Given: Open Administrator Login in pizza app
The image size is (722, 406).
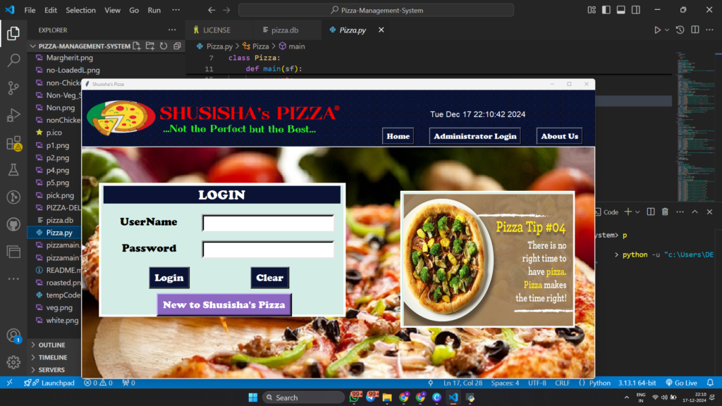Looking at the screenshot, I should [x=475, y=136].
